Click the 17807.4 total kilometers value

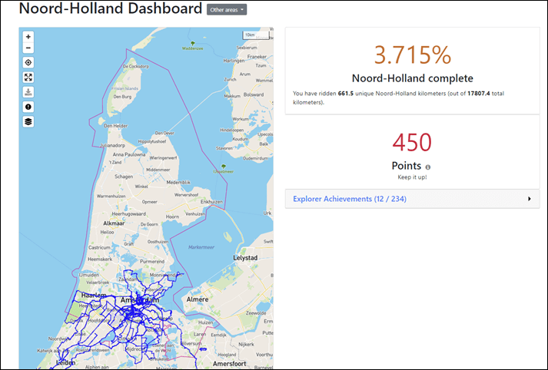[479, 94]
